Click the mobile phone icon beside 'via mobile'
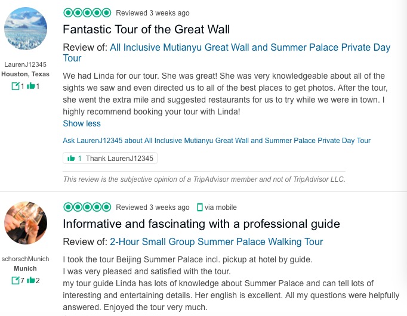Screen dimensions: 407x316 tap(200, 207)
